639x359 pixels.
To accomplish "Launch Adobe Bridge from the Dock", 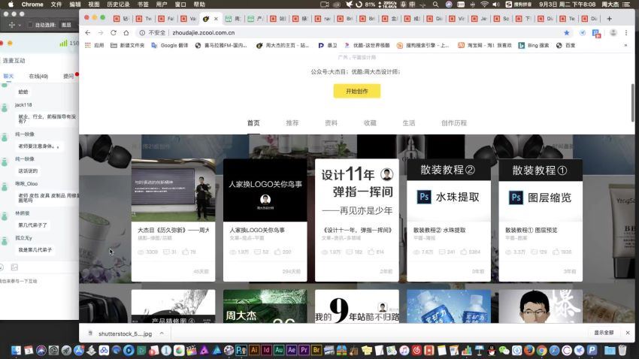I will click(x=316, y=350).
